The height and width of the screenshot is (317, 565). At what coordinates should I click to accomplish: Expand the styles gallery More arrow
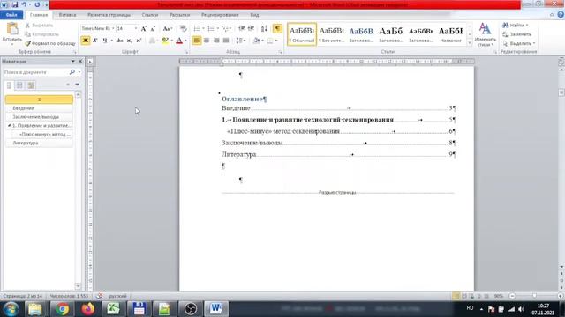click(x=470, y=43)
